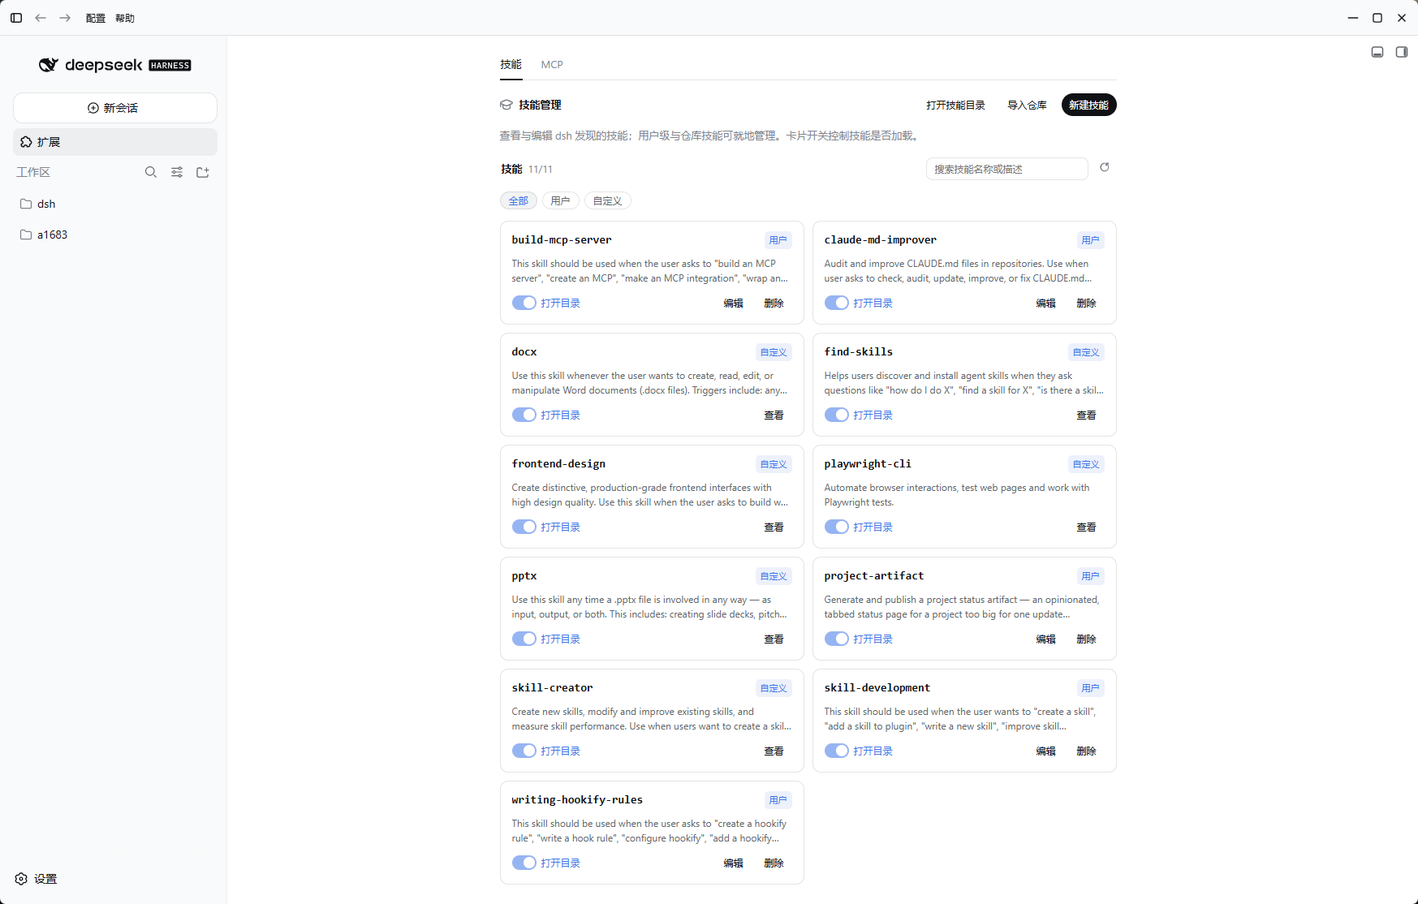This screenshot has height=904, width=1418.
Task: Click 打开技能目录 button
Action: pyautogui.click(x=956, y=105)
